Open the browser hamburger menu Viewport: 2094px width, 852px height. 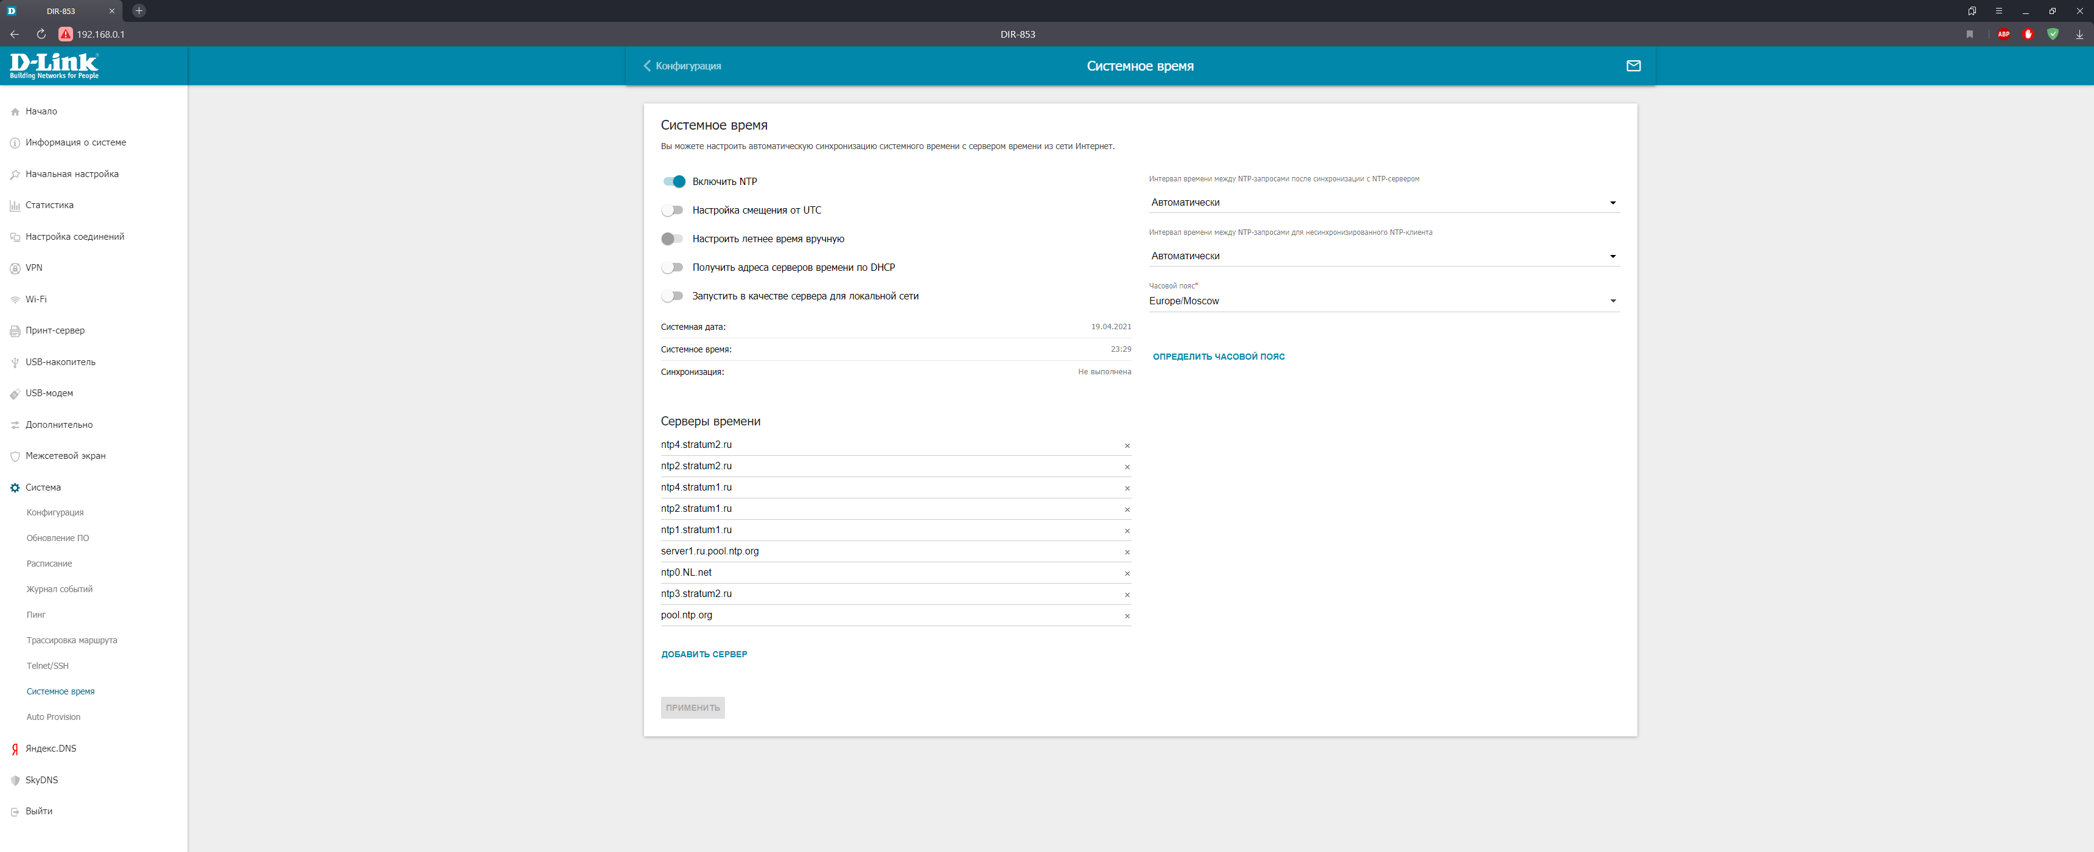(x=1999, y=10)
